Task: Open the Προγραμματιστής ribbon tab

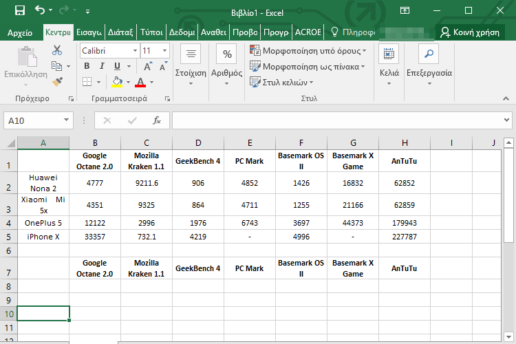Action: point(276,32)
